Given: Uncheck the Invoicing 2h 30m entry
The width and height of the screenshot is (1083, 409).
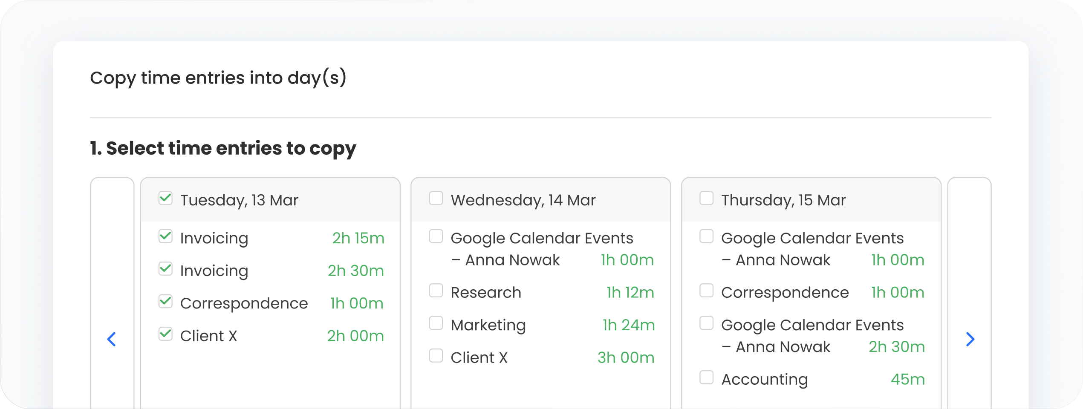Looking at the screenshot, I should 165,269.
